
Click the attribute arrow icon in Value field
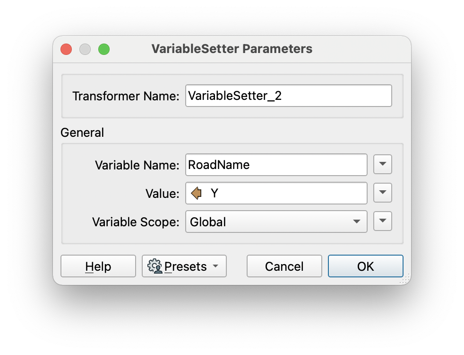pyautogui.click(x=197, y=193)
